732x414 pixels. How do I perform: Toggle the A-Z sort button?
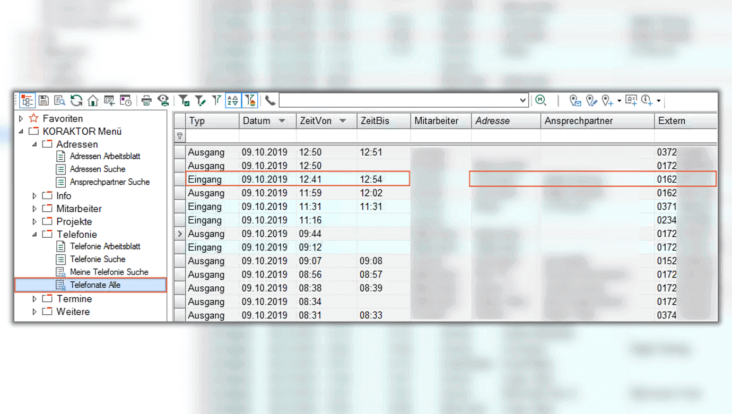point(233,100)
